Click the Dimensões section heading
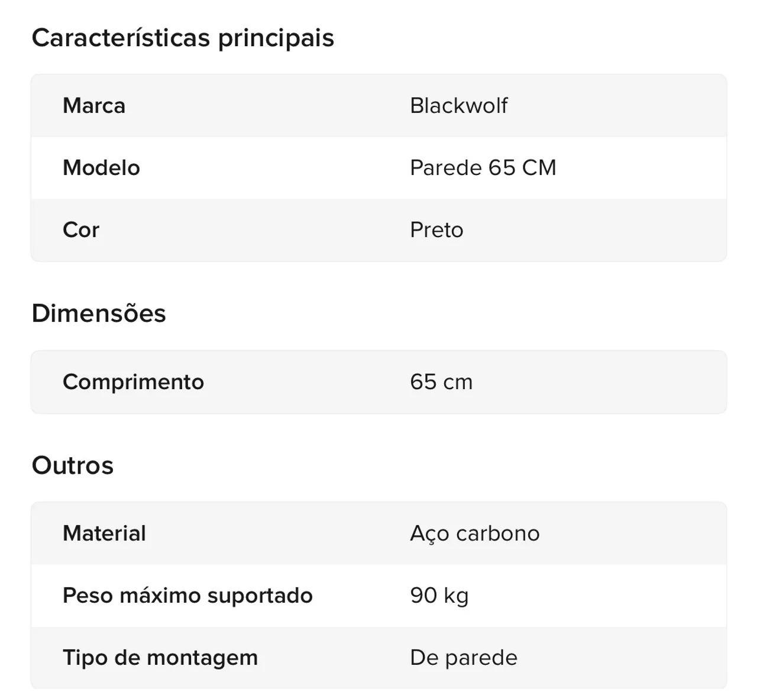757x692 pixels. tap(99, 313)
